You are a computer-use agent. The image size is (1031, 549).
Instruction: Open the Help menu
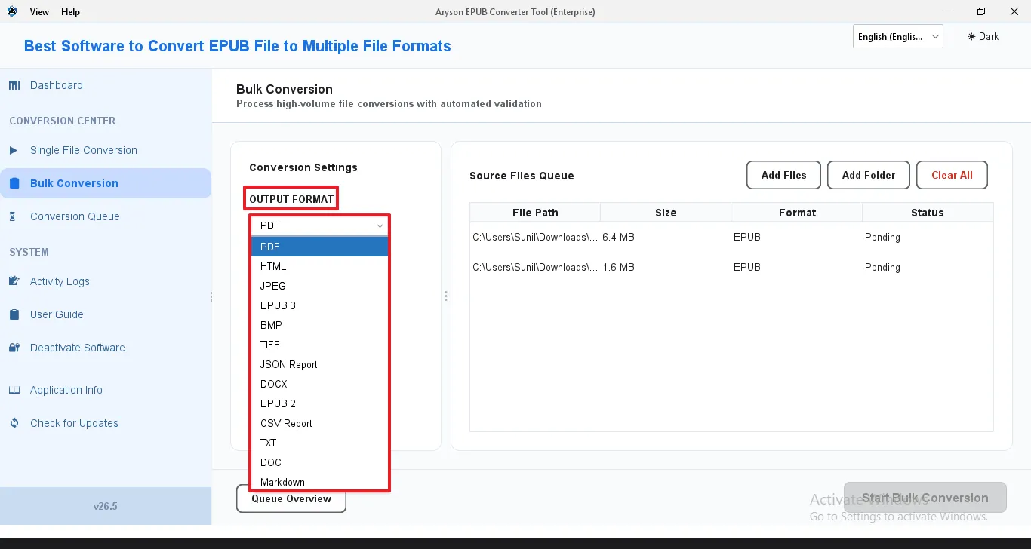click(x=70, y=12)
